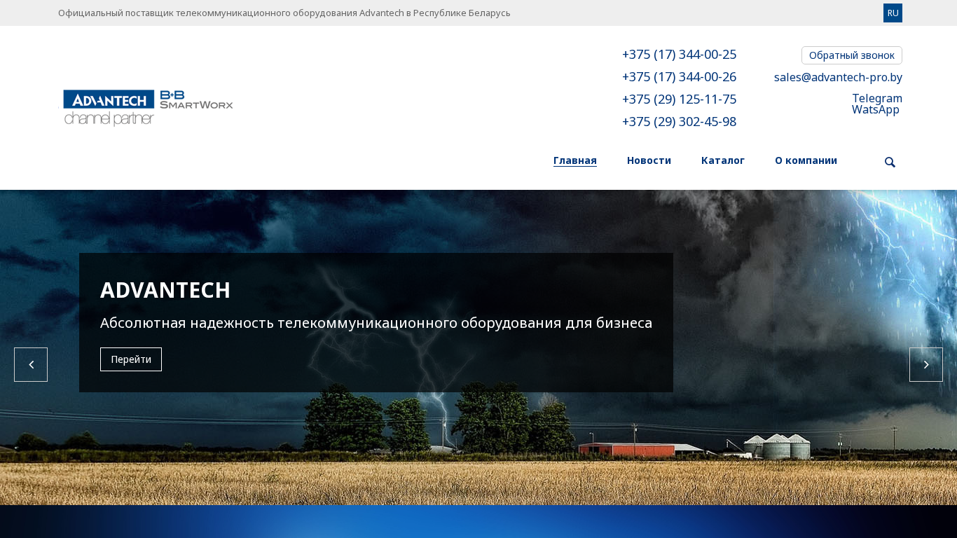Screen dimensions: 957x538
Task: Open the Каталог menu item
Action: (723, 160)
